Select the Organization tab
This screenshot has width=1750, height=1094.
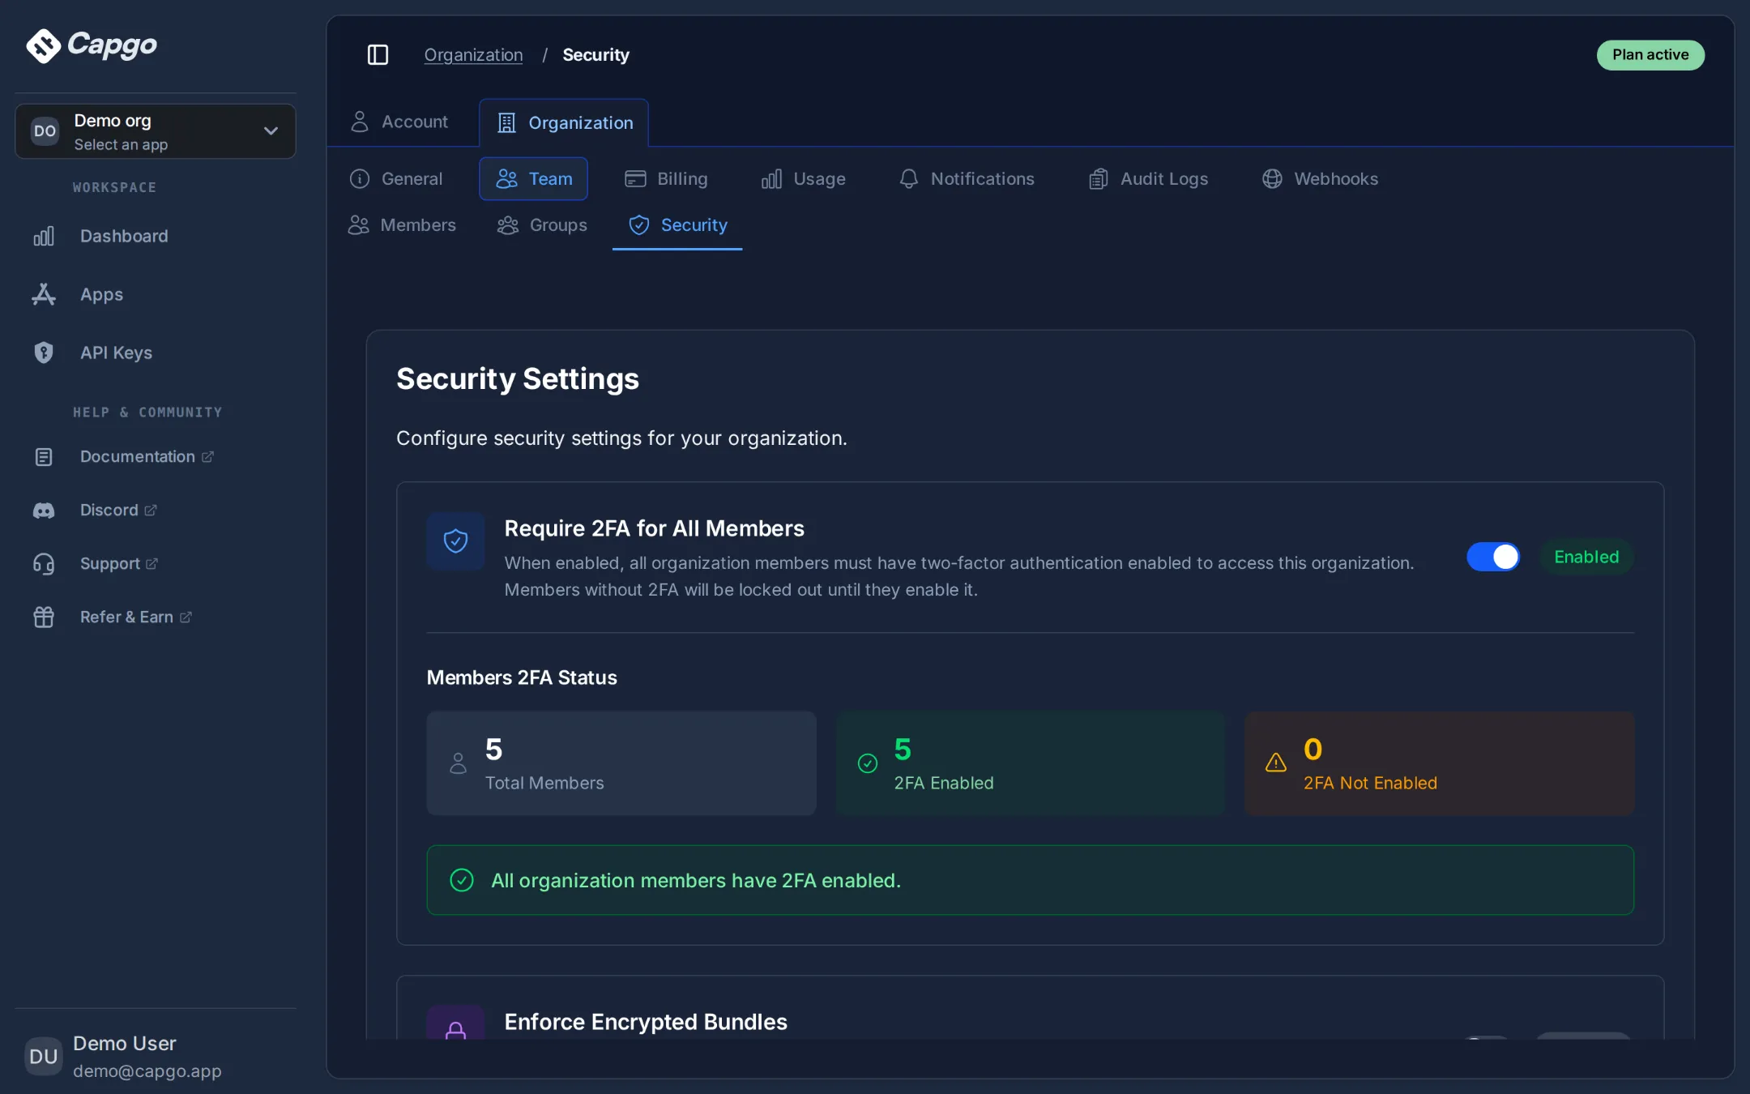click(x=564, y=123)
